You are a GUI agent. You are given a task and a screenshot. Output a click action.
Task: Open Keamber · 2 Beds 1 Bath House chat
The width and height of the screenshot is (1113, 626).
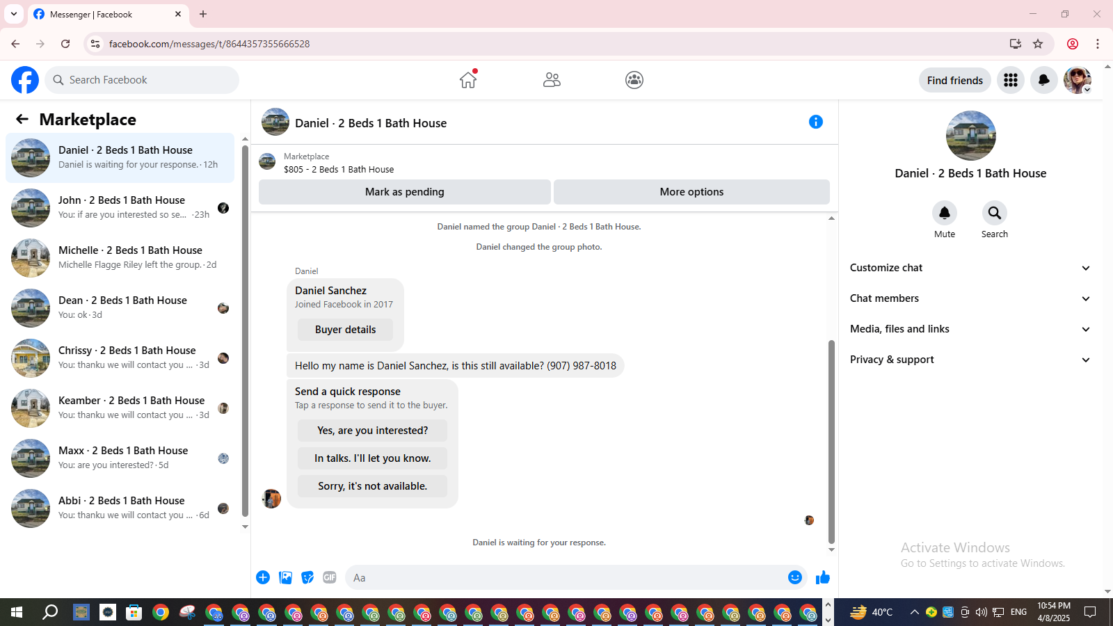(120, 408)
